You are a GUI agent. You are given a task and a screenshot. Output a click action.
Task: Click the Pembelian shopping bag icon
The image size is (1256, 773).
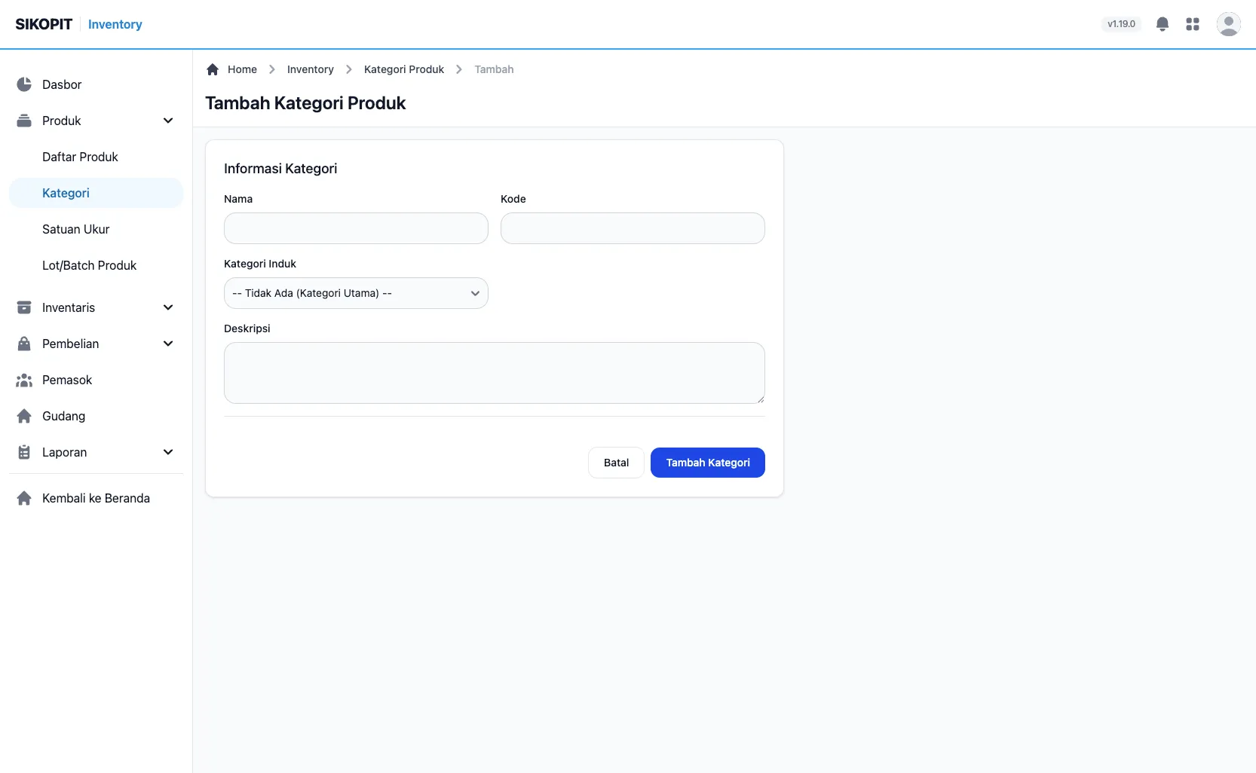[24, 344]
